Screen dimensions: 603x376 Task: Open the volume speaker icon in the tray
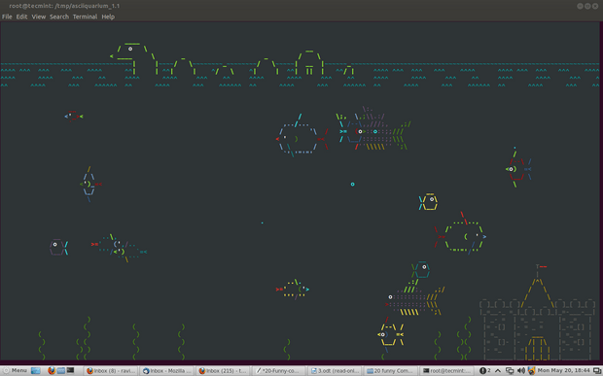tap(521, 370)
